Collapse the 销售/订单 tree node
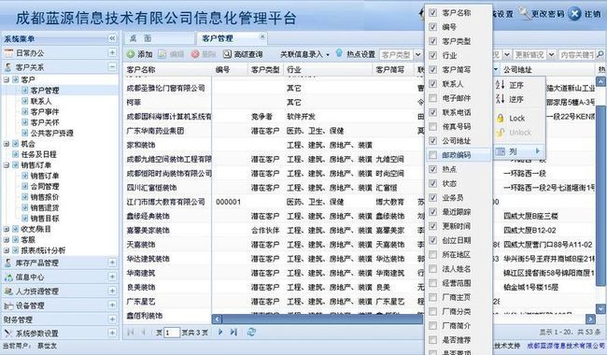Screen dimensions: 607x355 point(7,165)
